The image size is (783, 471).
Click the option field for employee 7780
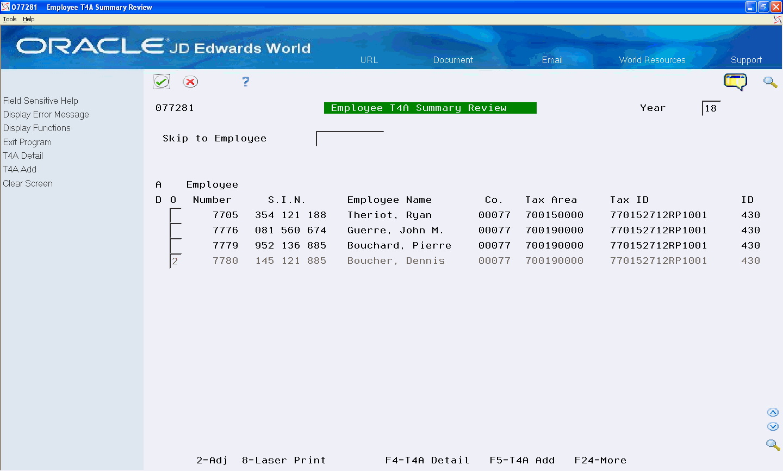point(176,261)
